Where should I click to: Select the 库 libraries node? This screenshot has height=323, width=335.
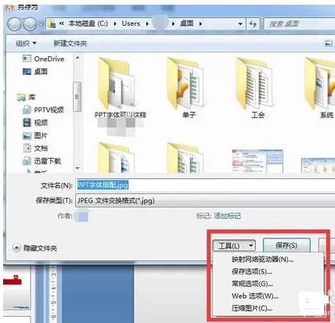(26, 97)
